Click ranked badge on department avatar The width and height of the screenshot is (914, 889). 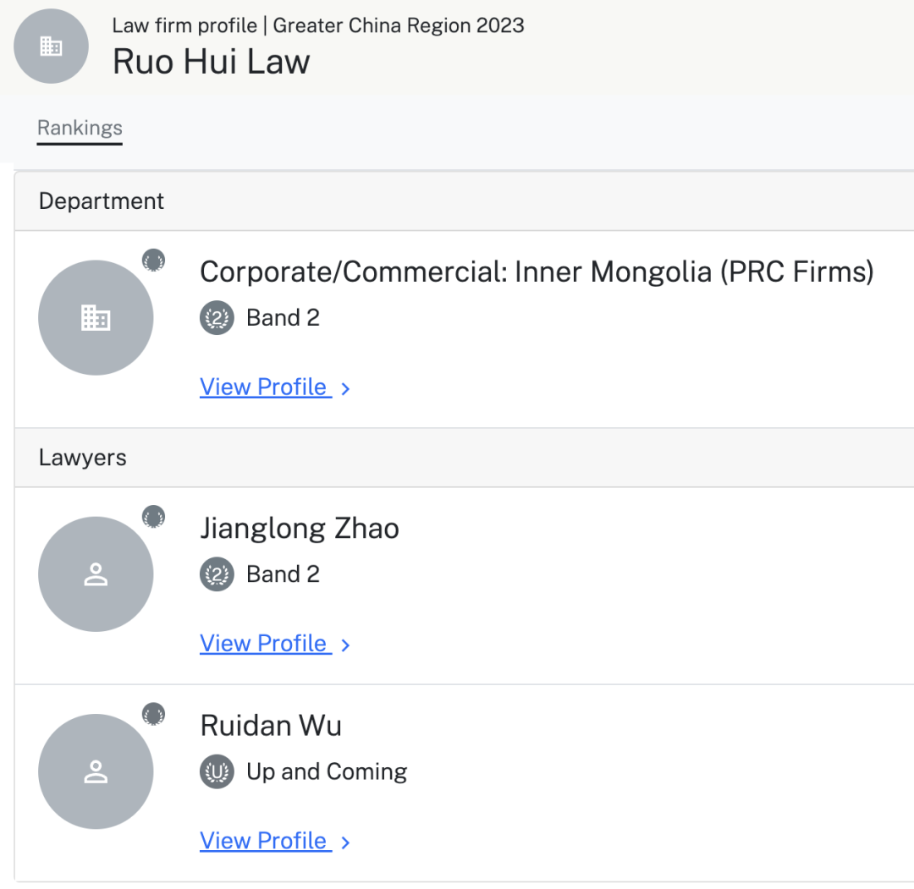tap(154, 261)
